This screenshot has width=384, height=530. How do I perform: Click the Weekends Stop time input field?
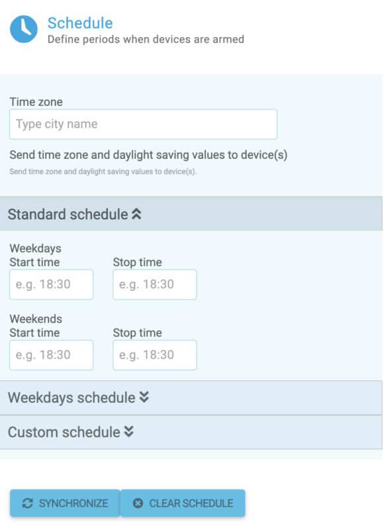pos(155,355)
